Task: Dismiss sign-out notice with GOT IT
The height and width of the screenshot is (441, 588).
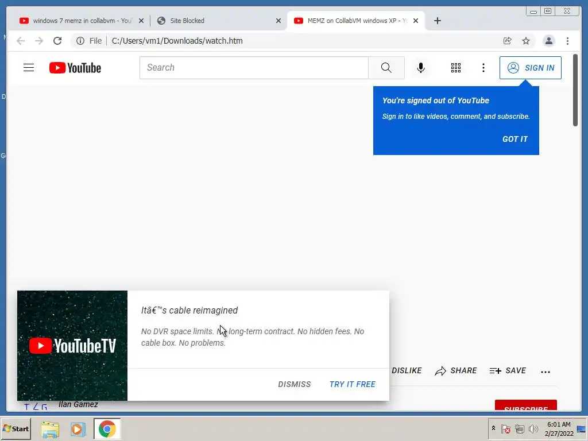Action: point(514,139)
